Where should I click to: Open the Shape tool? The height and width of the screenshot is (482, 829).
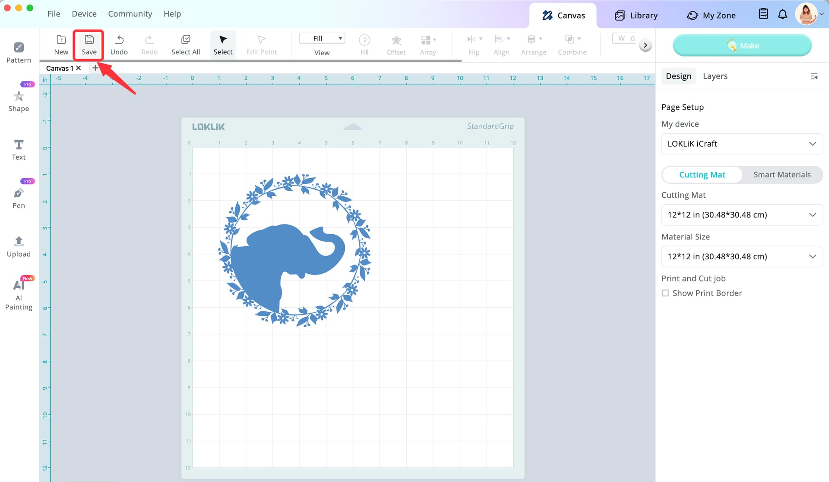tap(19, 101)
